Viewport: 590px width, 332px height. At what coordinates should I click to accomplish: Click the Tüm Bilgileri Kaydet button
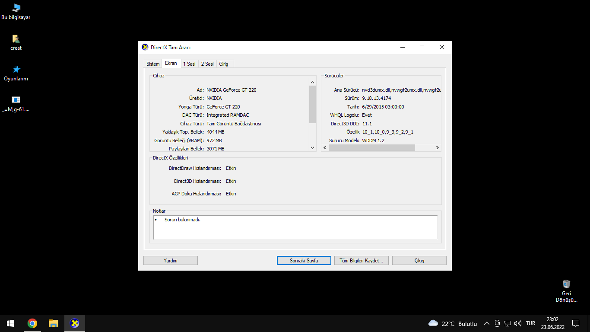point(362,261)
